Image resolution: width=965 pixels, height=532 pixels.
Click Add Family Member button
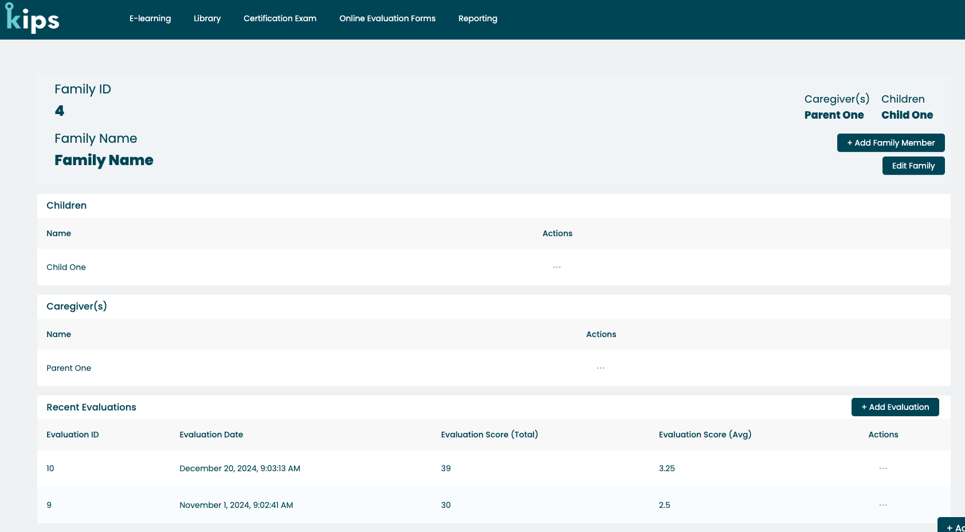[891, 143]
